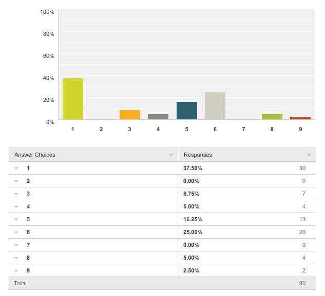Expand the row arrow for answer 2
325x296 pixels.
pos(16,181)
